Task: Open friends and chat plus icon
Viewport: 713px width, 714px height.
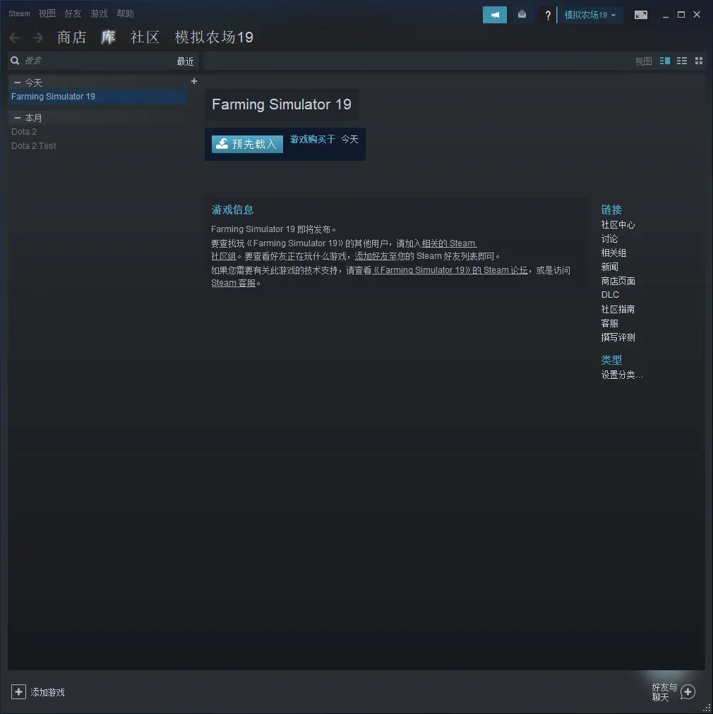Action: tap(688, 692)
